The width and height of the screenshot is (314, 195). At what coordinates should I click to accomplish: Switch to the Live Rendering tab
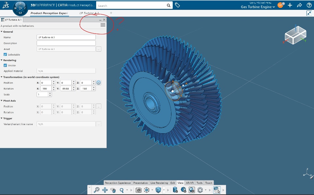point(159,183)
